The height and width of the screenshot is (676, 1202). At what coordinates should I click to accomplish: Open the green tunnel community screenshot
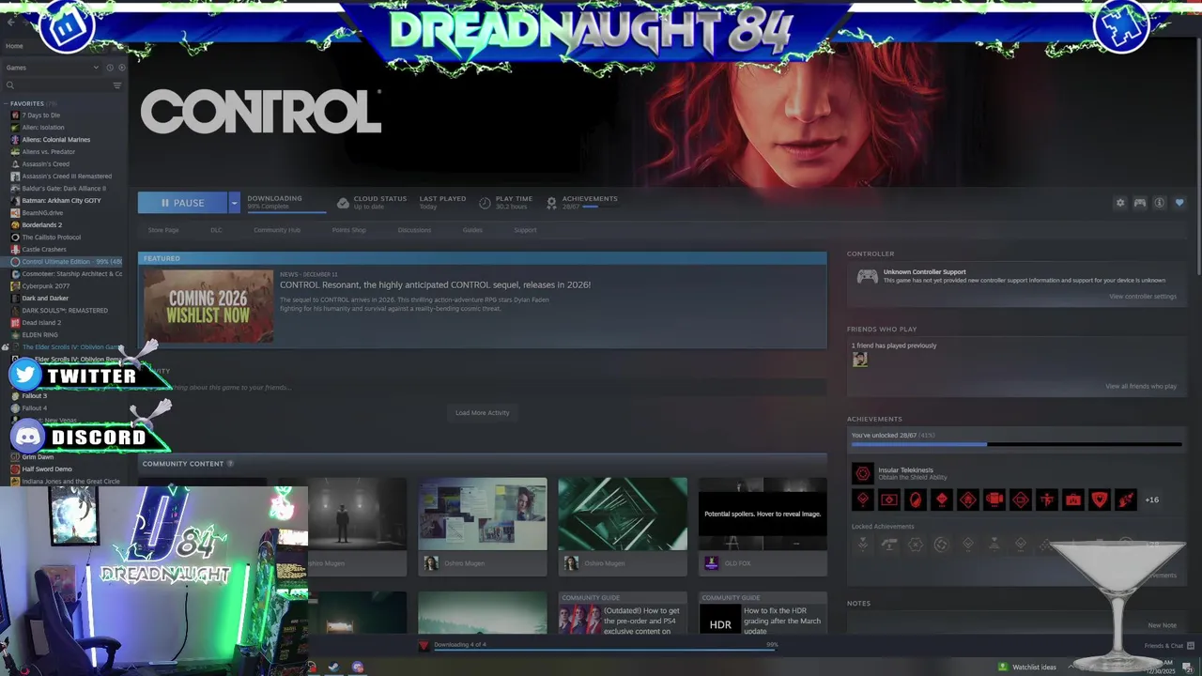pos(623,514)
